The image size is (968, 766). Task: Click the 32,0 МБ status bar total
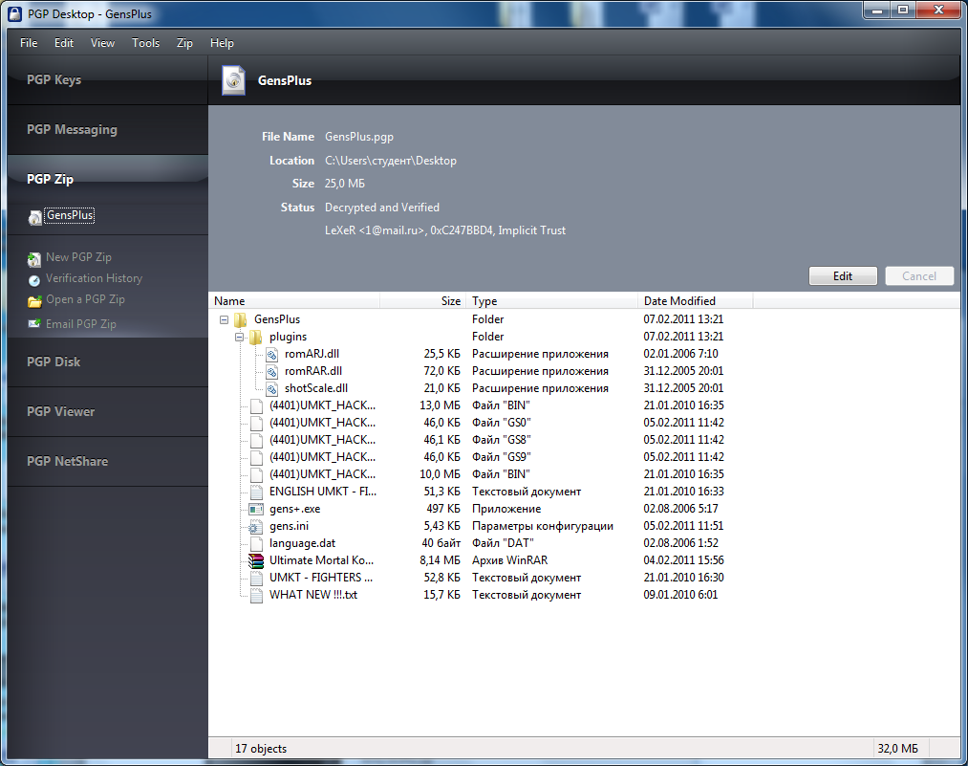coord(897,749)
